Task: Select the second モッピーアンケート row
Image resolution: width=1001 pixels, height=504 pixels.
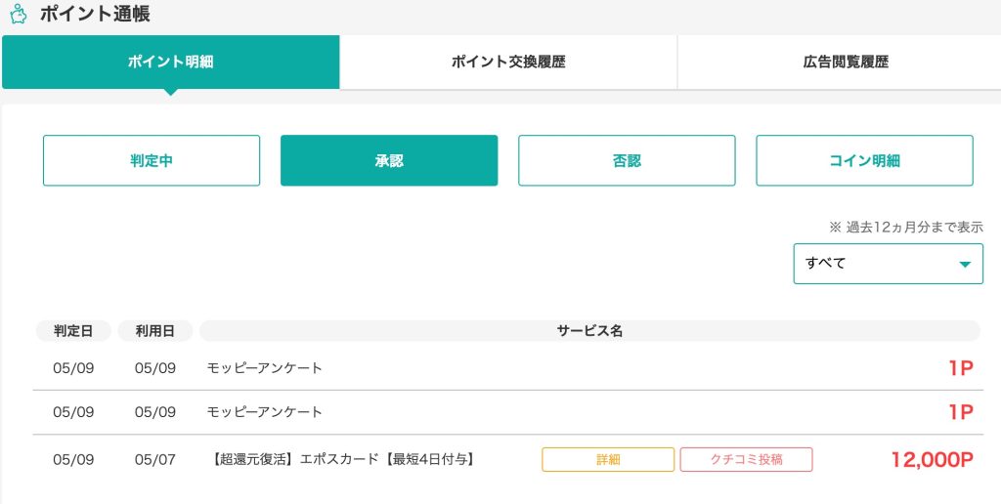Action: click(x=265, y=412)
